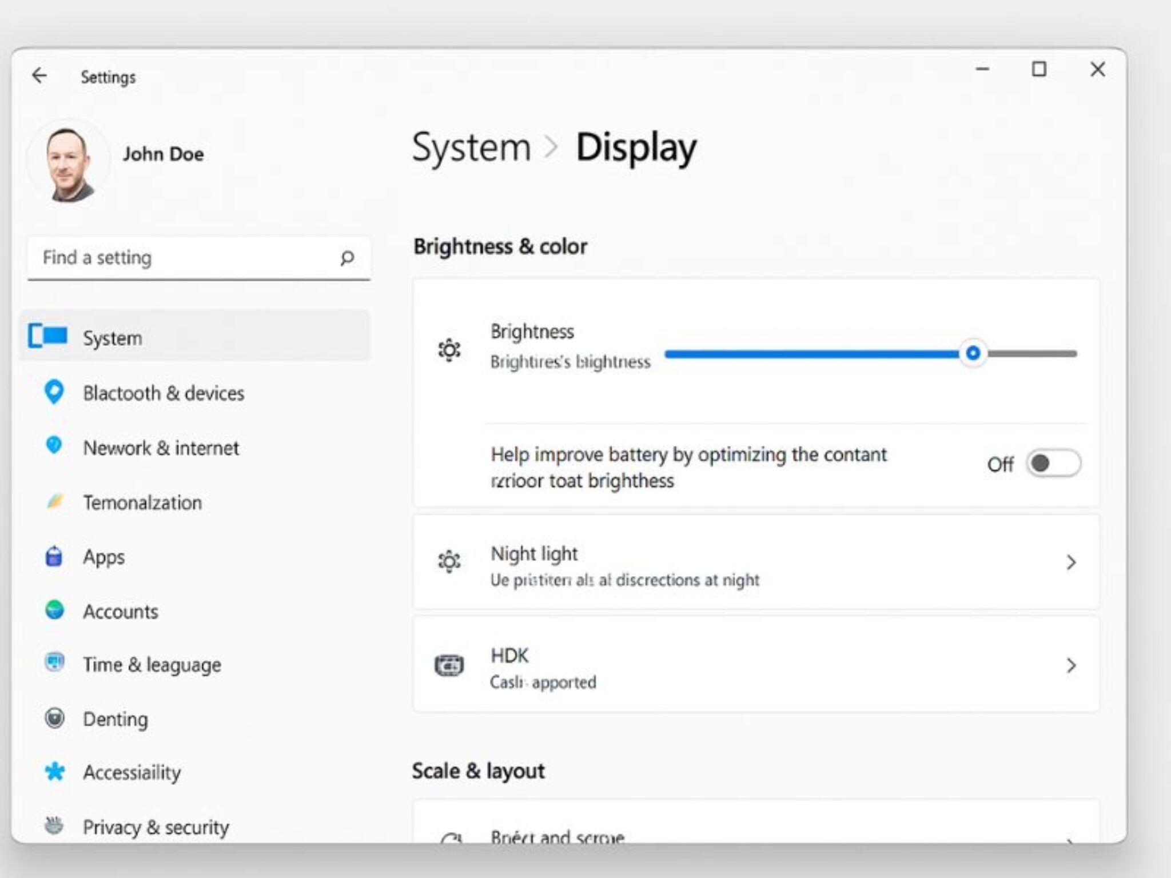Click the Night light gear icon
The width and height of the screenshot is (1171, 878).
click(x=449, y=563)
